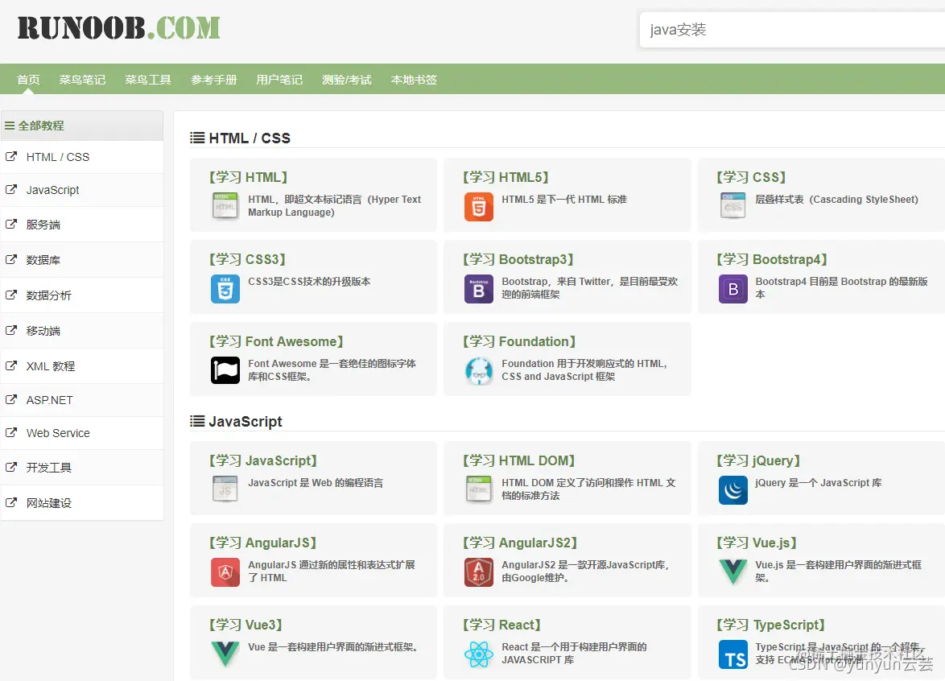Screen dimensions: 945x681
Task: Click the red AngularJS shield icon
Action: click(225, 572)
